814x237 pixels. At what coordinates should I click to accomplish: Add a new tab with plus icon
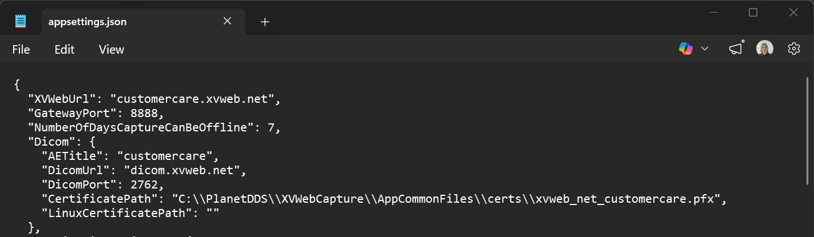pos(265,22)
